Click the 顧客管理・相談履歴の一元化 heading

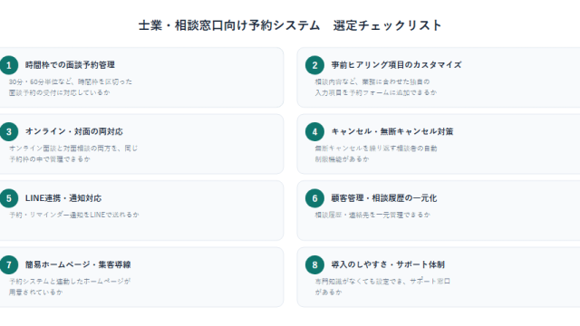coord(384,198)
